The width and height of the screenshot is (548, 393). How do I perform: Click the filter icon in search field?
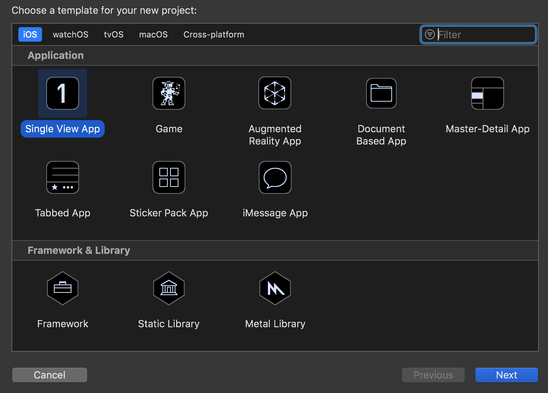pos(430,34)
